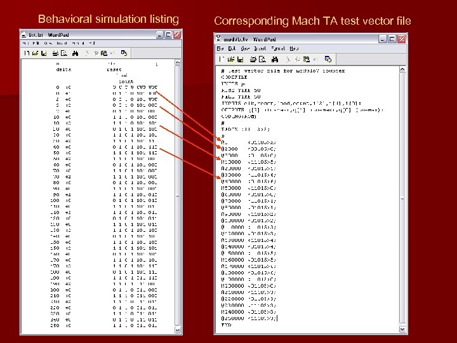Click Print Preview icon in left WordPad window
Viewport: 457px width, 343px height.
pos(64,53)
